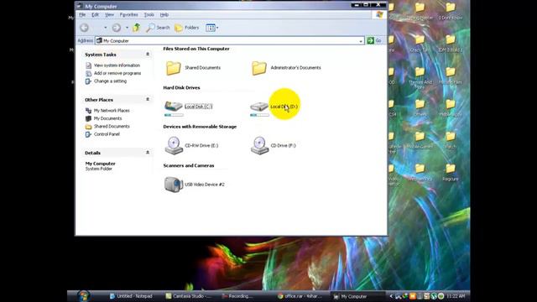Switch to Recording taskbar button
This screenshot has height=302, width=537.
(237, 296)
